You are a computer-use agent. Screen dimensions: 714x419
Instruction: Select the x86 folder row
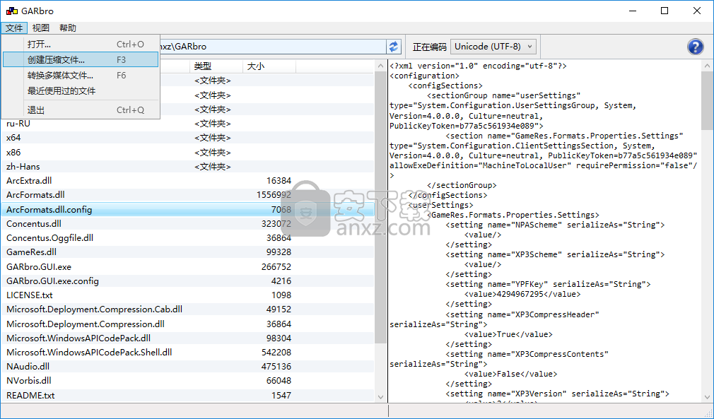click(187, 152)
